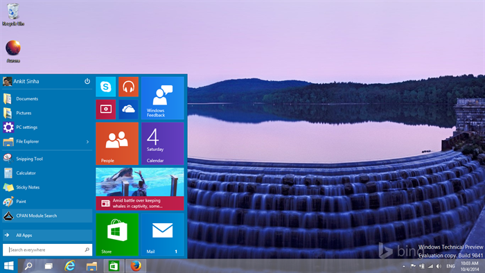Open the Skype tile
The height and width of the screenshot is (273, 485).
106,87
